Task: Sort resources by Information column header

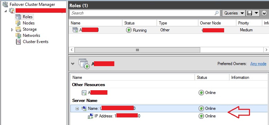Action: click(x=248, y=77)
